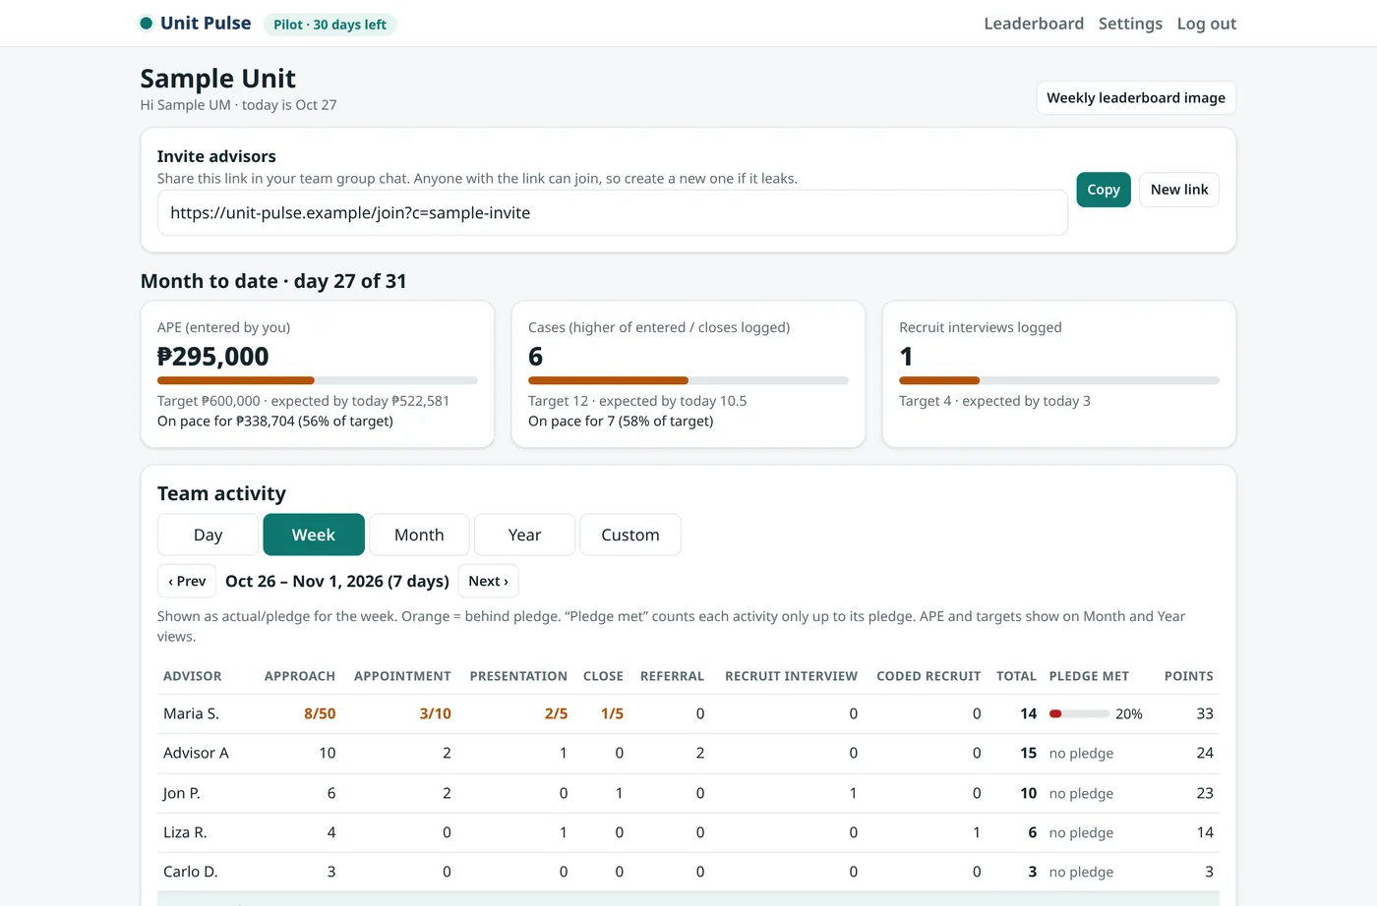Switch Team activity to Month view
The height and width of the screenshot is (906, 1377).
click(419, 535)
